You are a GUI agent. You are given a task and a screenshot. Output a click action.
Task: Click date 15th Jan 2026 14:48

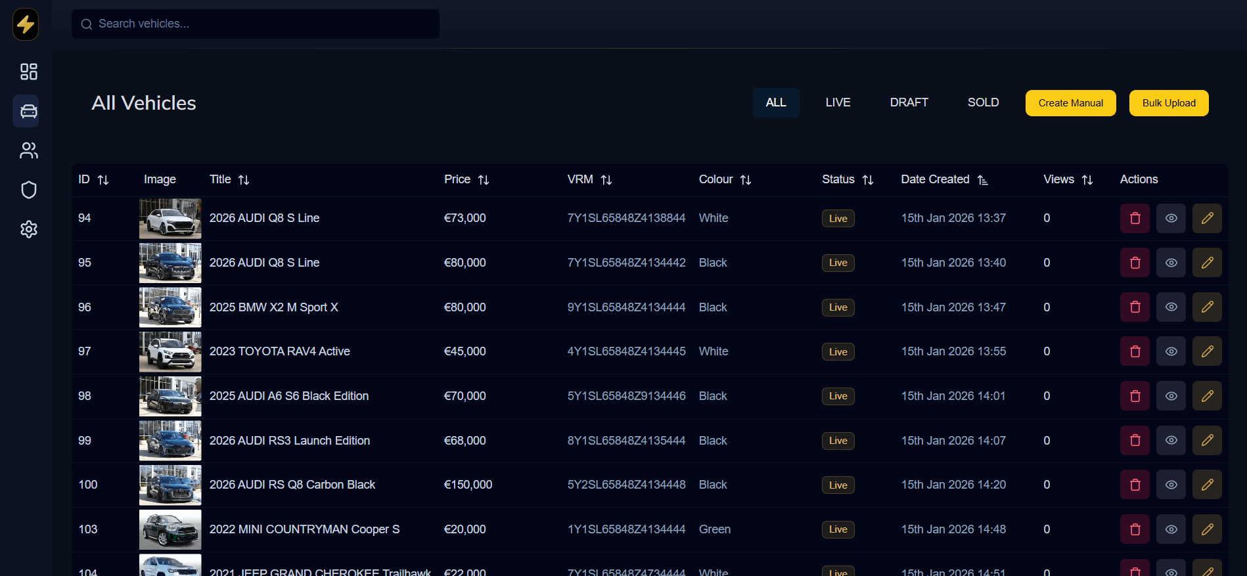(953, 529)
